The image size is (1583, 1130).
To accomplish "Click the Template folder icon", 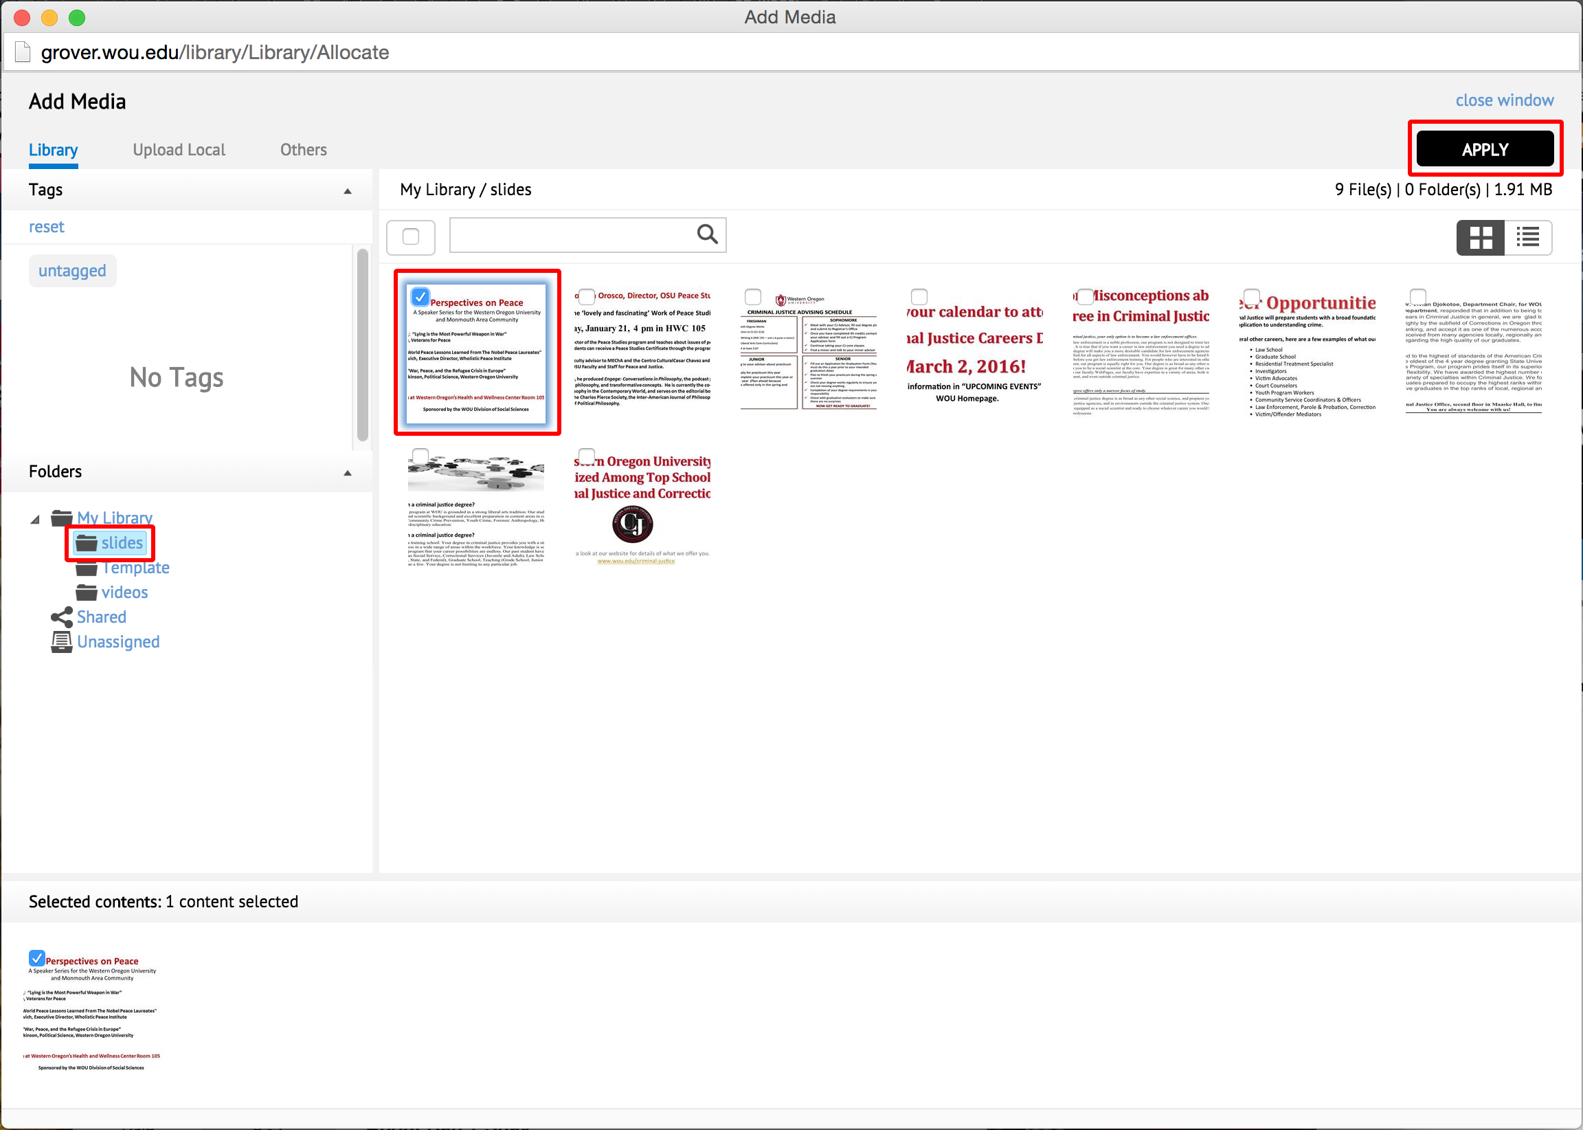I will (x=86, y=568).
